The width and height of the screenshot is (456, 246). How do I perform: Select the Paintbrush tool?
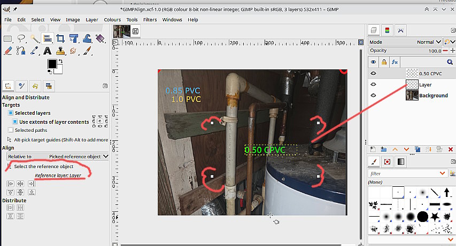pyautogui.click(x=87, y=51)
